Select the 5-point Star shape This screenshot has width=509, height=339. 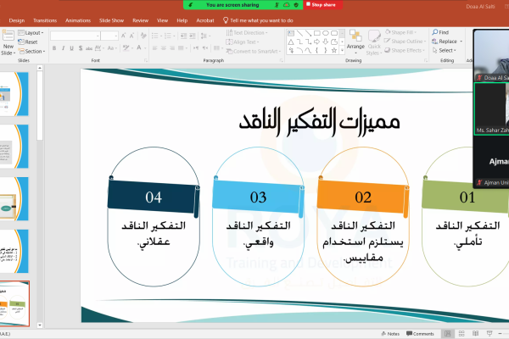334,50
